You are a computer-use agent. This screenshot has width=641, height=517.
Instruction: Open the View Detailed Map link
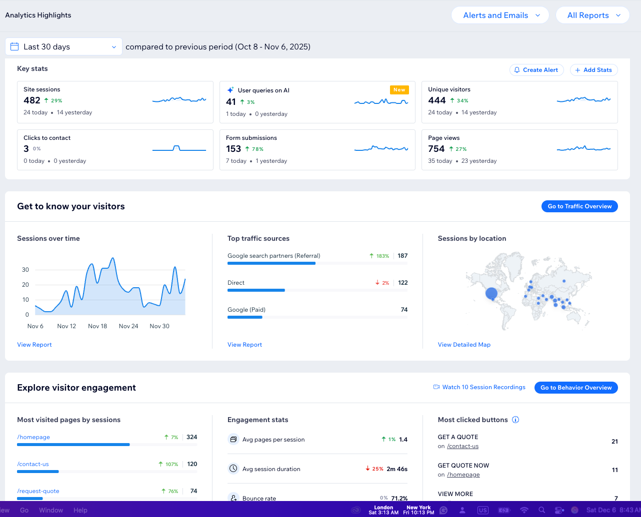pyautogui.click(x=464, y=345)
